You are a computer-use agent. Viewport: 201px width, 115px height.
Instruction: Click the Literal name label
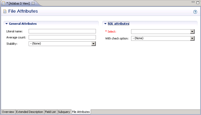pyautogui.click(x=14, y=31)
